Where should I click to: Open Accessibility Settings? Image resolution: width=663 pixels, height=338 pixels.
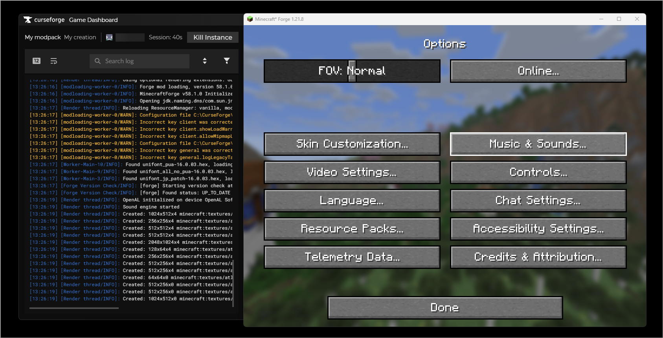click(x=538, y=229)
